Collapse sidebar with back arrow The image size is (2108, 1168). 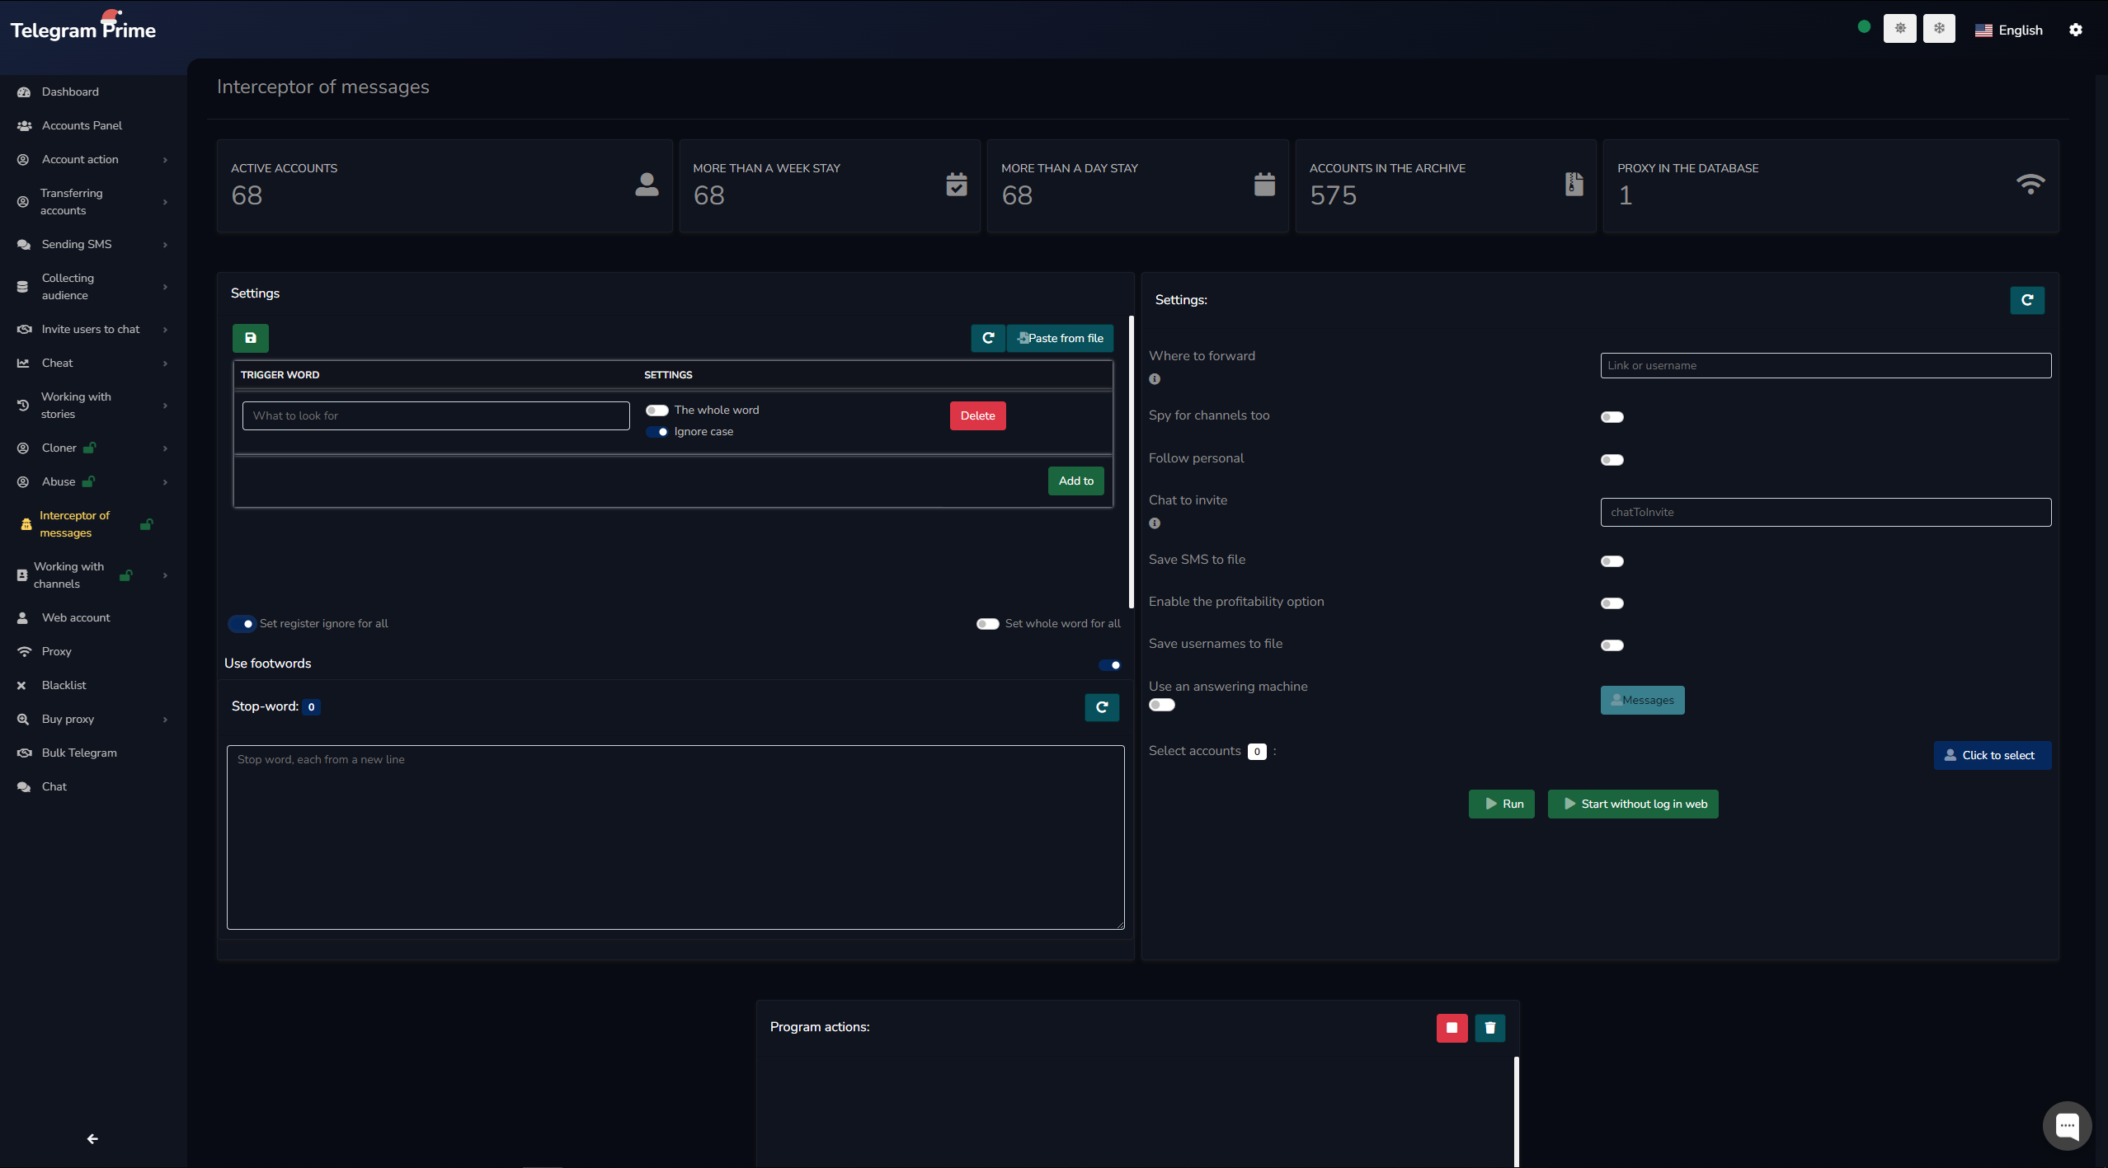92,1139
